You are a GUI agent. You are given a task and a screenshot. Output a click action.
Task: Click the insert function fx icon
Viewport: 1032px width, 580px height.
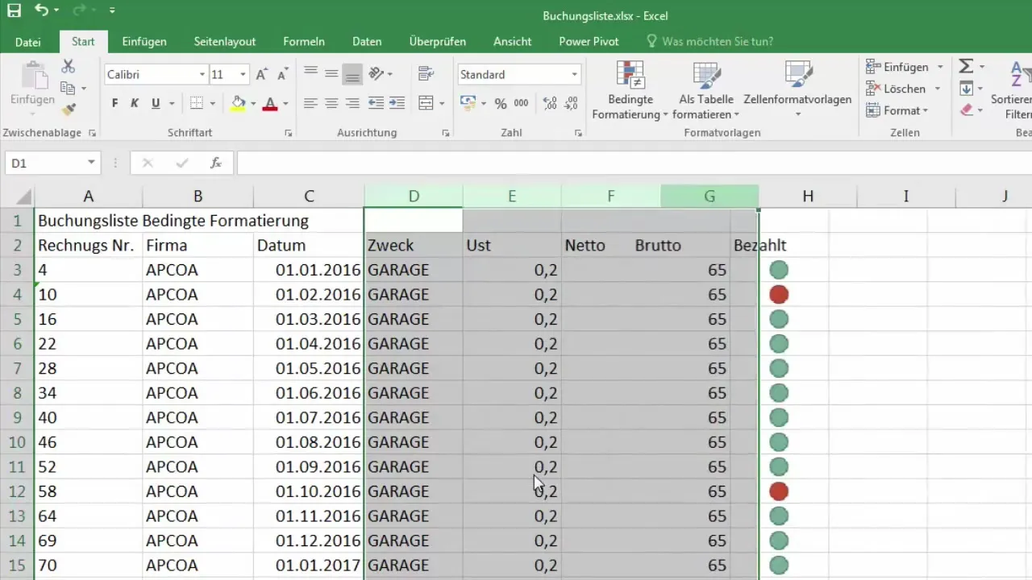[x=216, y=163]
